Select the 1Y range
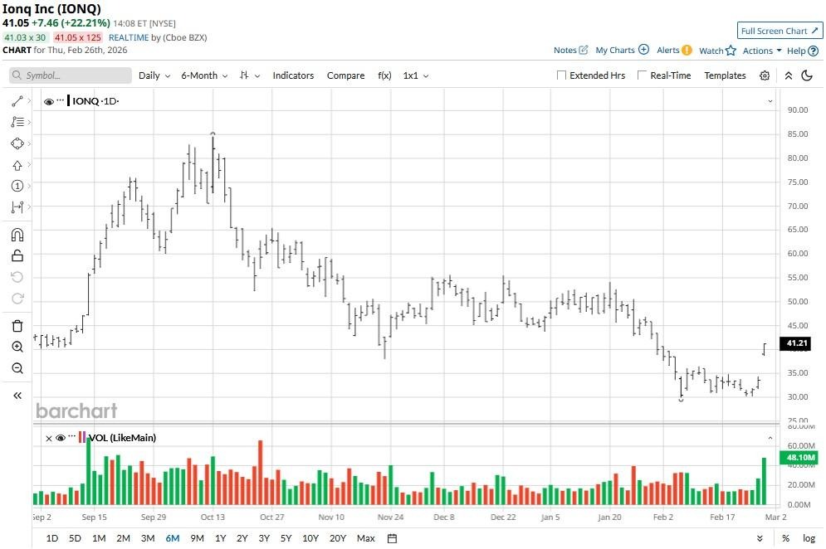Screen dimensions: 826x549 220,538
